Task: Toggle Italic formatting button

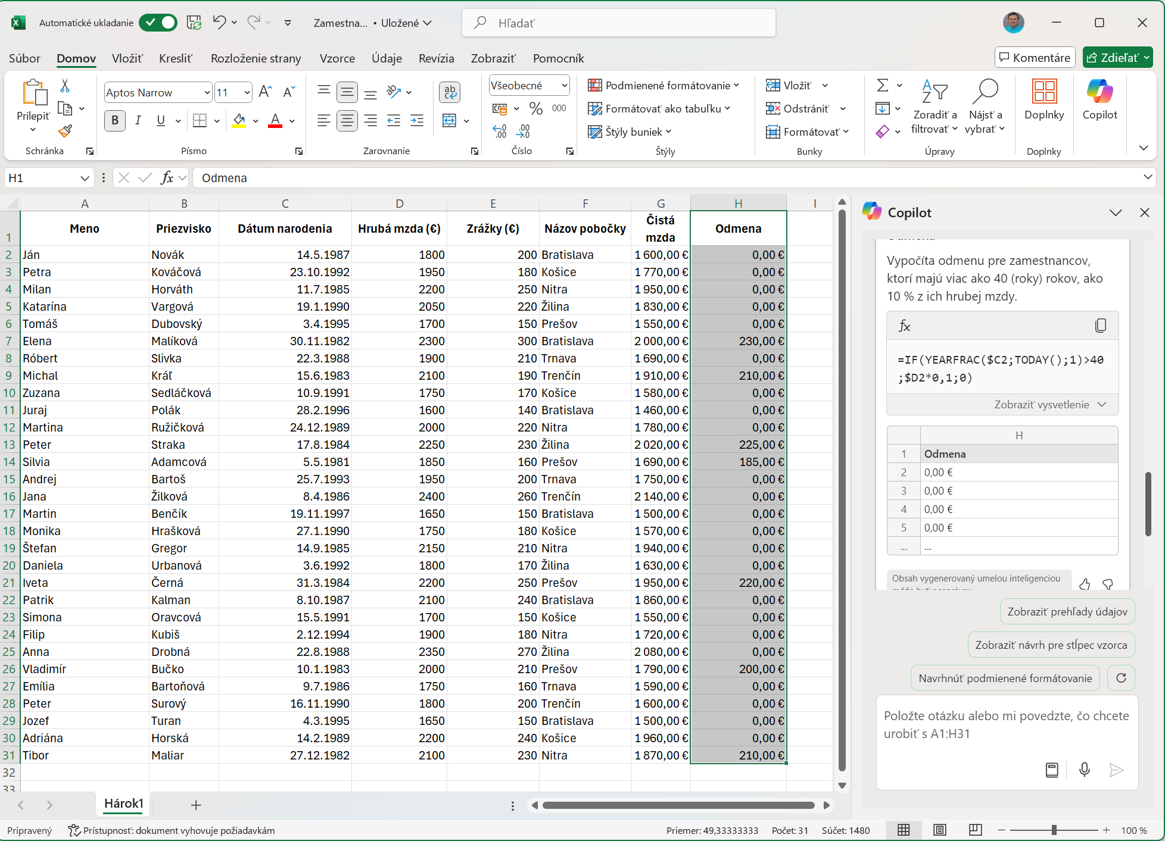Action: click(x=138, y=120)
